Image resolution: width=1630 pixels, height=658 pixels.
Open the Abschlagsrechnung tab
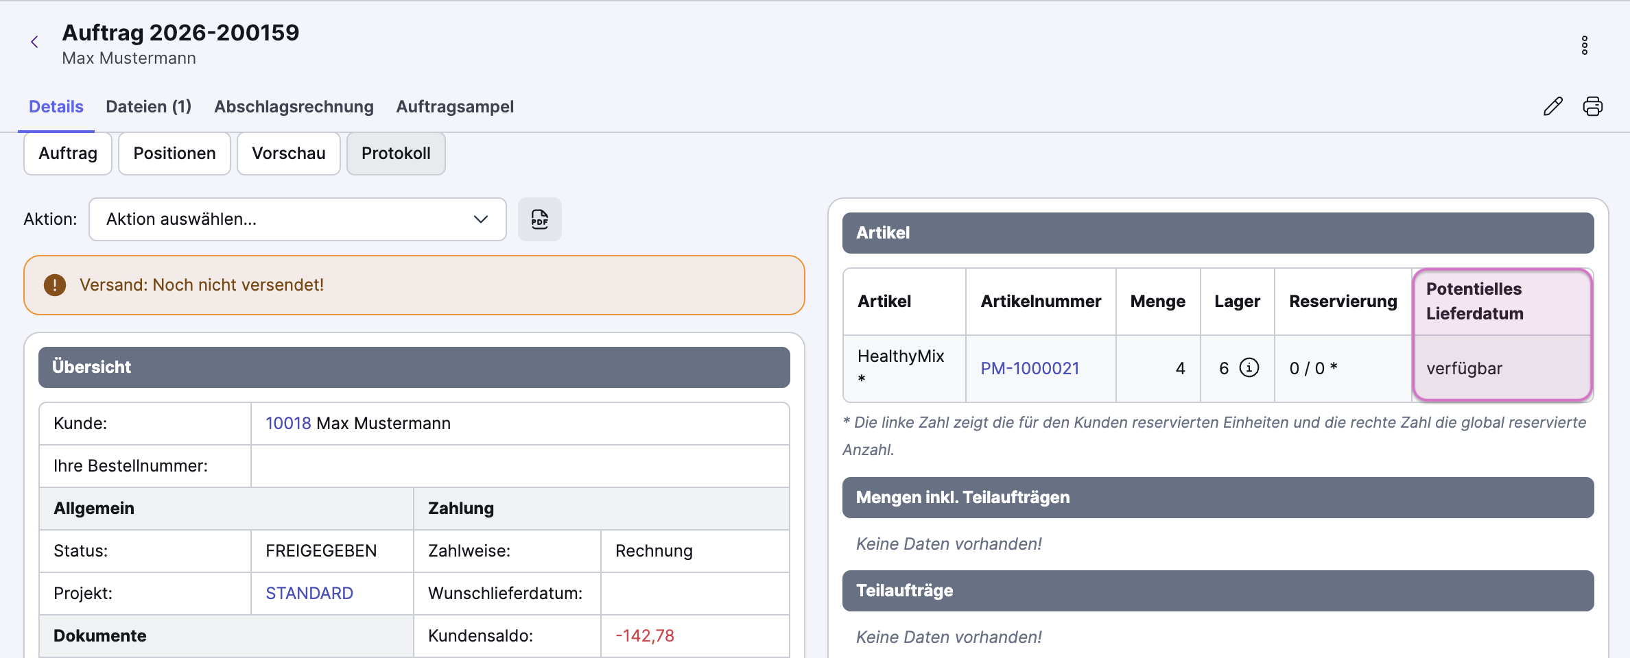coord(294,107)
